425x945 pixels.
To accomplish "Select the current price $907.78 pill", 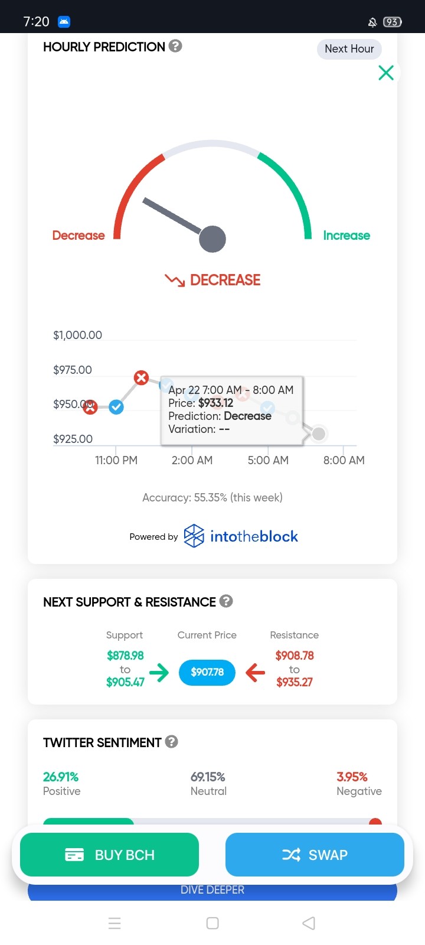I will click(x=207, y=672).
